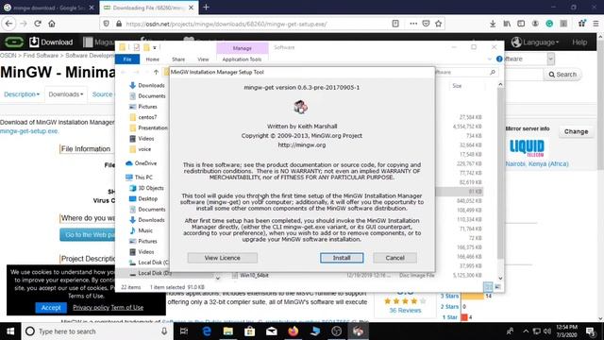Open Application Tools tab in Explorer
The height and width of the screenshot is (340, 604).
pos(242,59)
